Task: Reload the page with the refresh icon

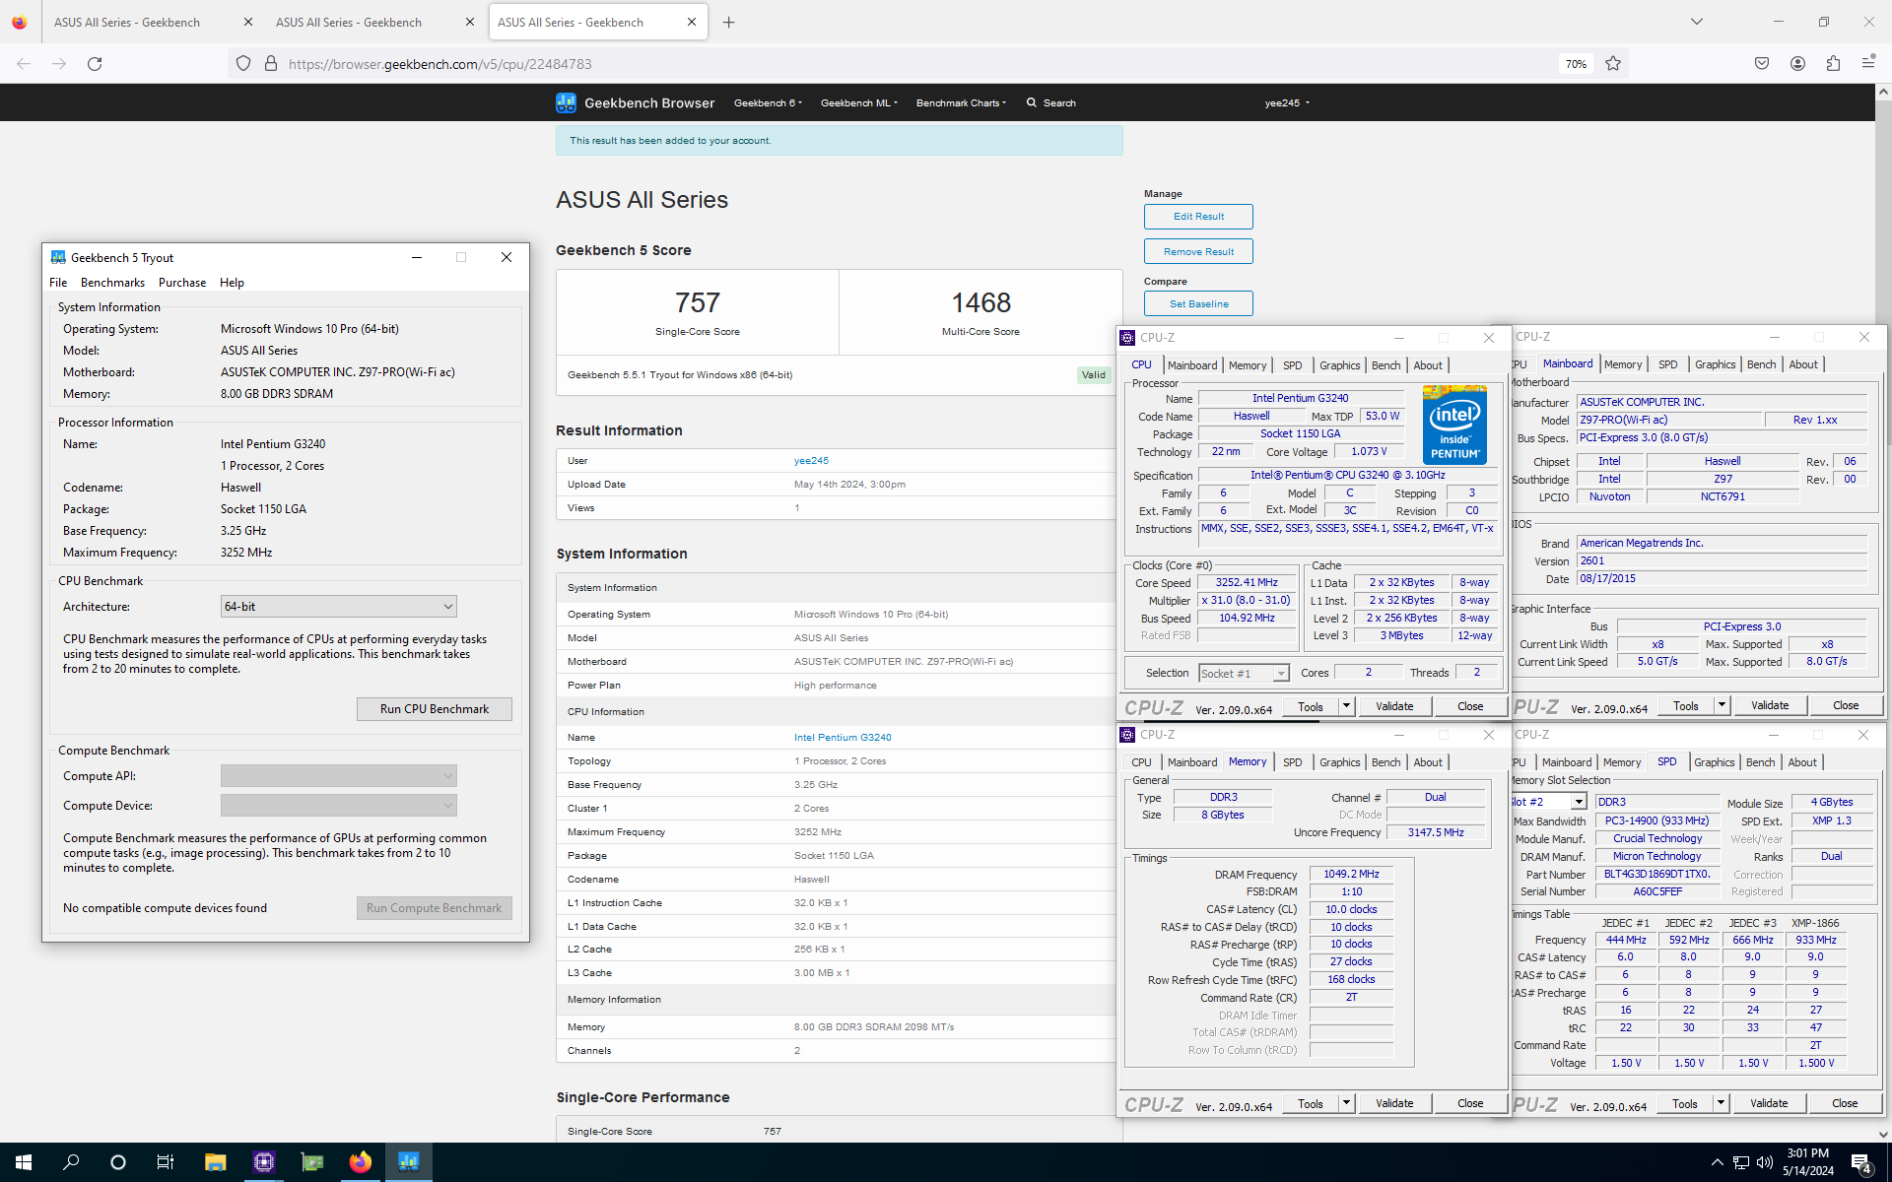Action: pyautogui.click(x=95, y=64)
